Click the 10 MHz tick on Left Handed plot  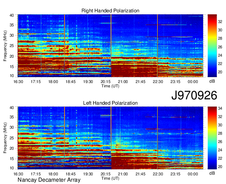click(x=12, y=168)
